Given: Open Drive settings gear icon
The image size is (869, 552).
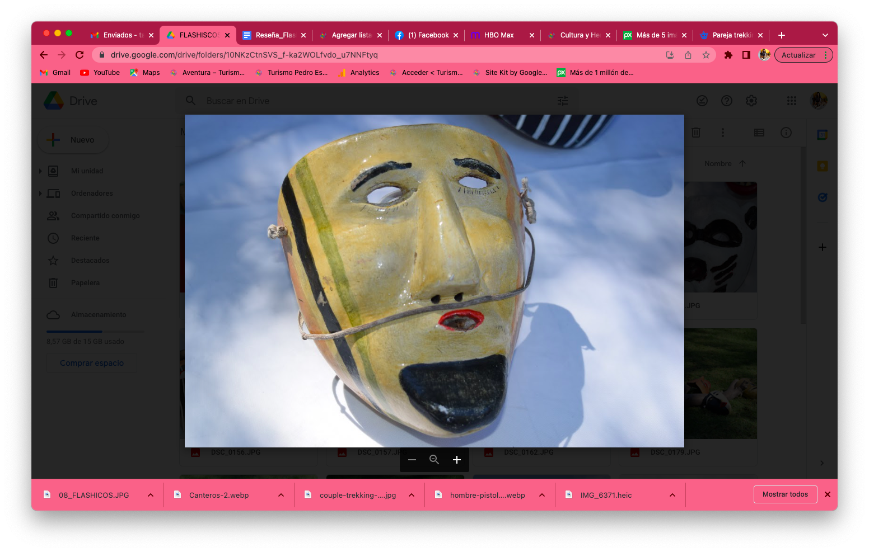Looking at the screenshot, I should [751, 101].
